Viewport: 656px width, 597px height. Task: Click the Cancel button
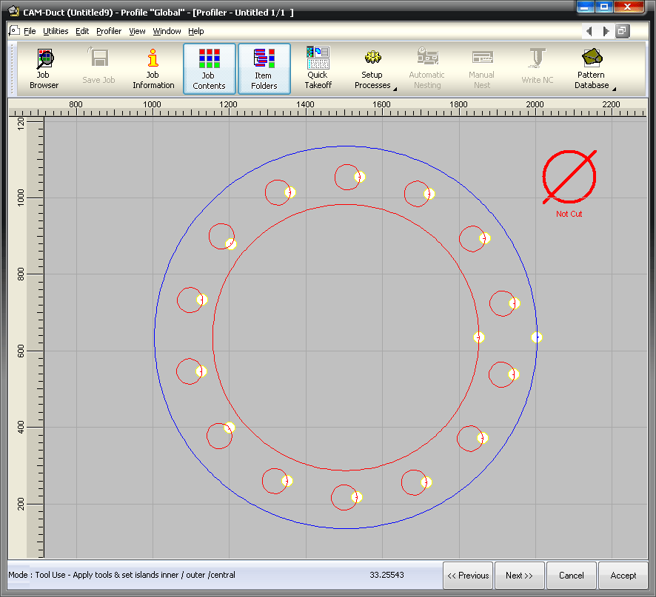(x=571, y=576)
